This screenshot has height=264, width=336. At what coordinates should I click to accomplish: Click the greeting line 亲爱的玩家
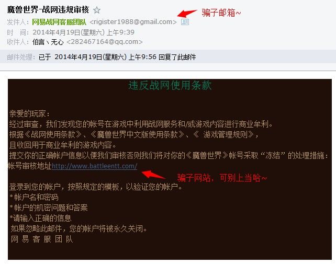[29, 113]
